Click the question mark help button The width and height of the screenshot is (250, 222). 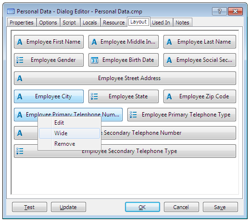[x=219, y=12]
